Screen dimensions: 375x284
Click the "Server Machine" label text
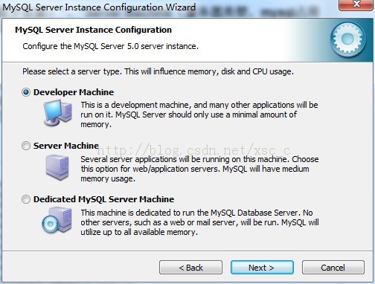pyautogui.click(x=66, y=146)
